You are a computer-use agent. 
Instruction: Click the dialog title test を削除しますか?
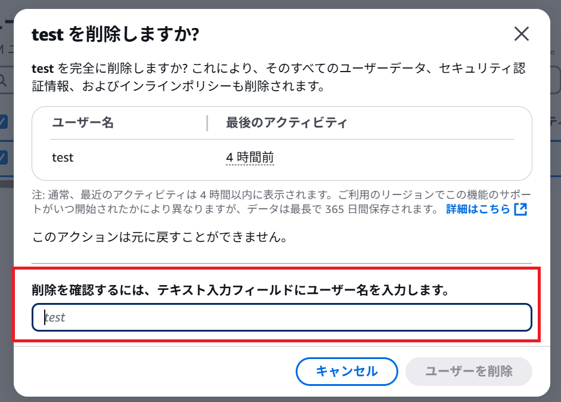coord(115,35)
